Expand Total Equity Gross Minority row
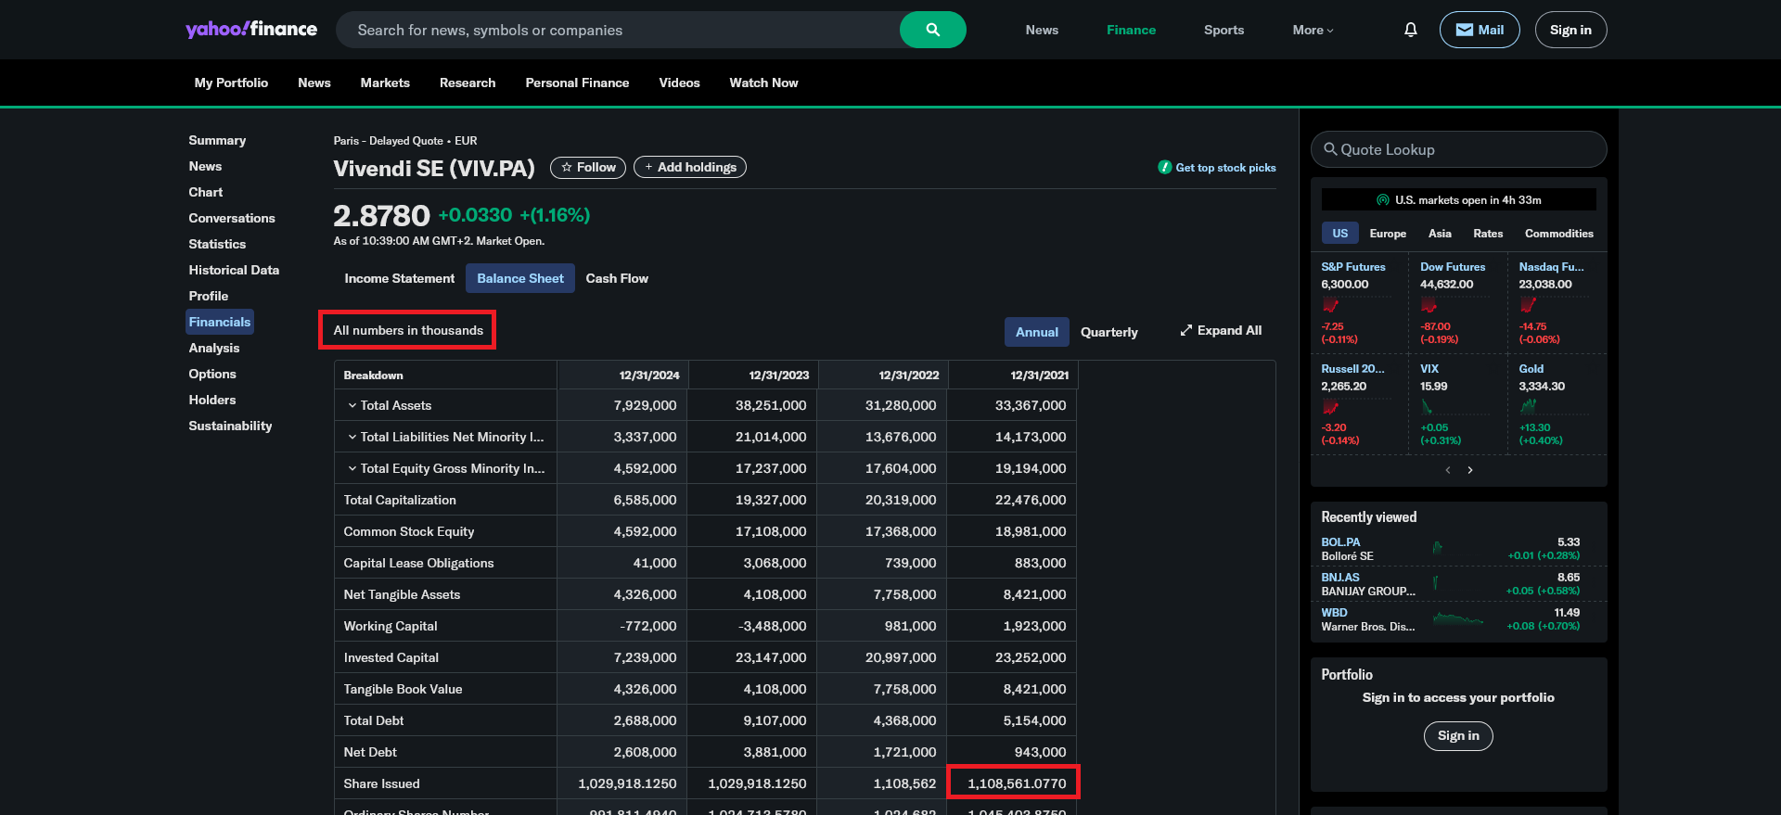Viewport: 1781px width, 815px height. (x=352, y=468)
